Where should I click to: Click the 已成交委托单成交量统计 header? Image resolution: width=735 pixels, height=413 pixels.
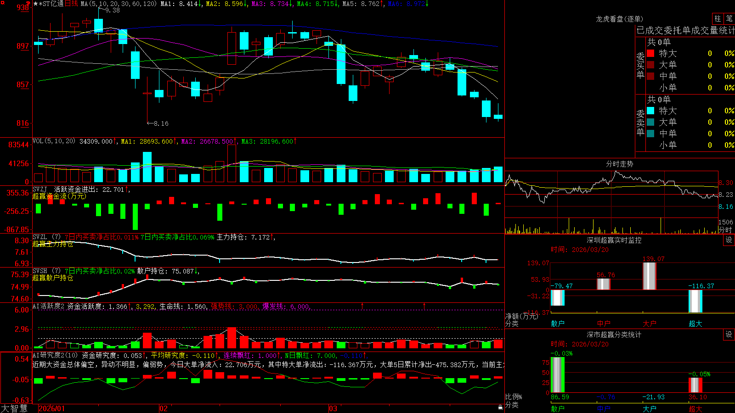(685, 30)
